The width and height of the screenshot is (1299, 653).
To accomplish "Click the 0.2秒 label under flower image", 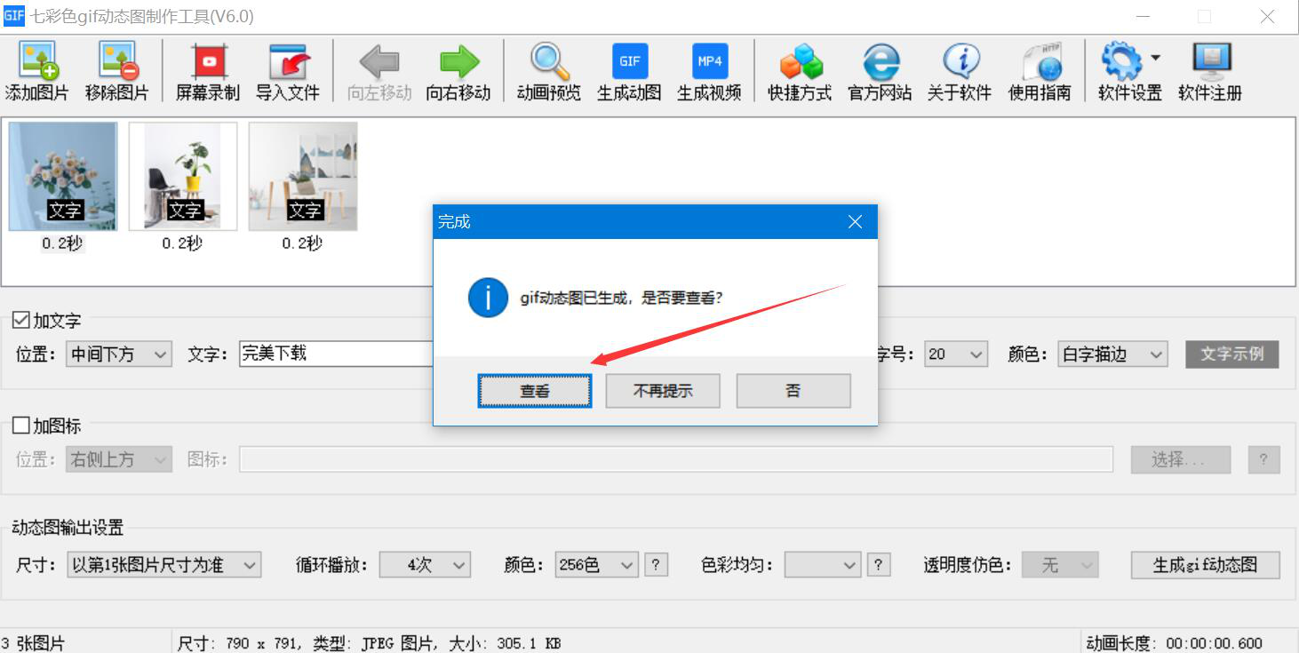I will tap(62, 243).
